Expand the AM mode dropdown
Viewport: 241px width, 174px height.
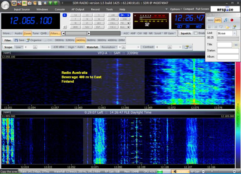click(x=128, y=15)
